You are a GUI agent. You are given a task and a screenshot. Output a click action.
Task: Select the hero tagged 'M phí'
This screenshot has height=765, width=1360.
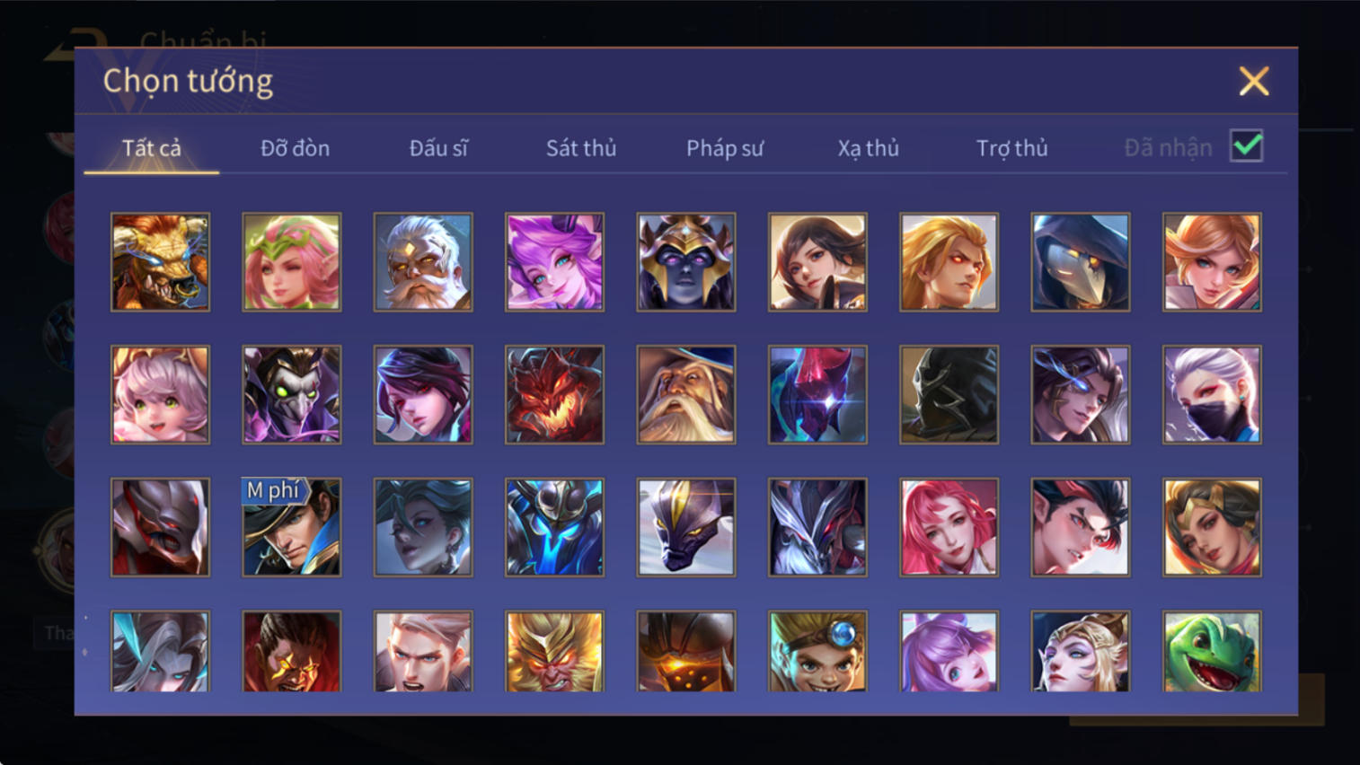pos(292,527)
